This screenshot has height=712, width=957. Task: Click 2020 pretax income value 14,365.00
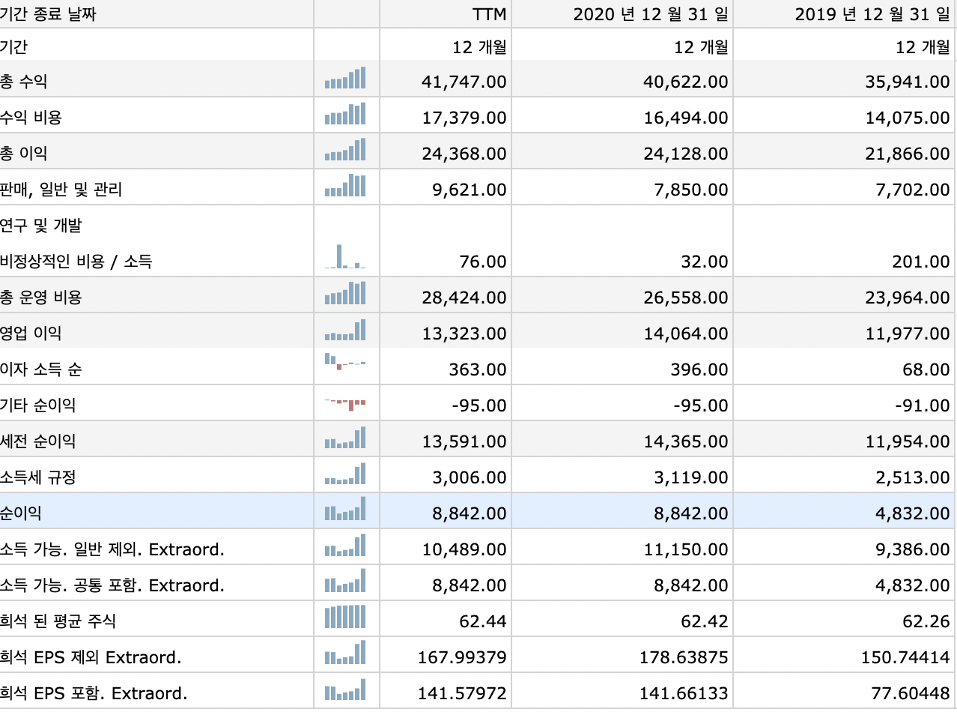685,441
